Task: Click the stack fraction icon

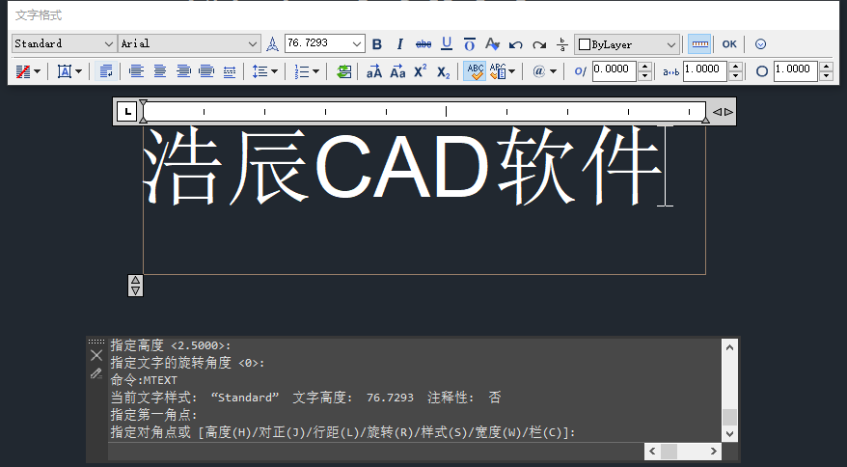Action: pos(562,44)
